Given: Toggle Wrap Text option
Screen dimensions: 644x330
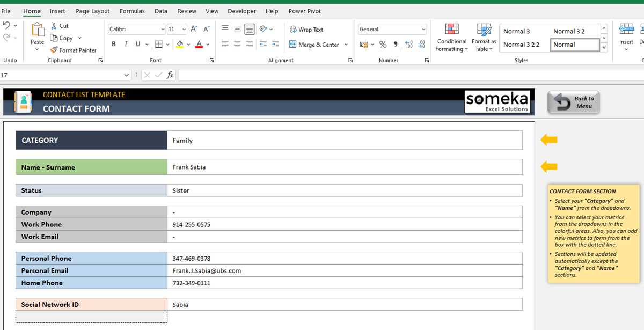Looking at the screenshot, I should [x=306, y=30].
